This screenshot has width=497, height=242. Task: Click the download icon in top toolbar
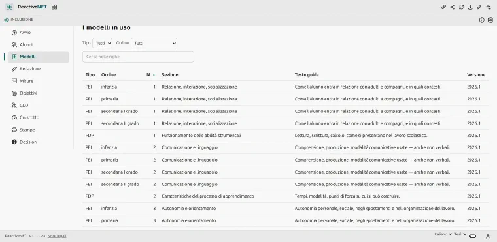[470, 7]
